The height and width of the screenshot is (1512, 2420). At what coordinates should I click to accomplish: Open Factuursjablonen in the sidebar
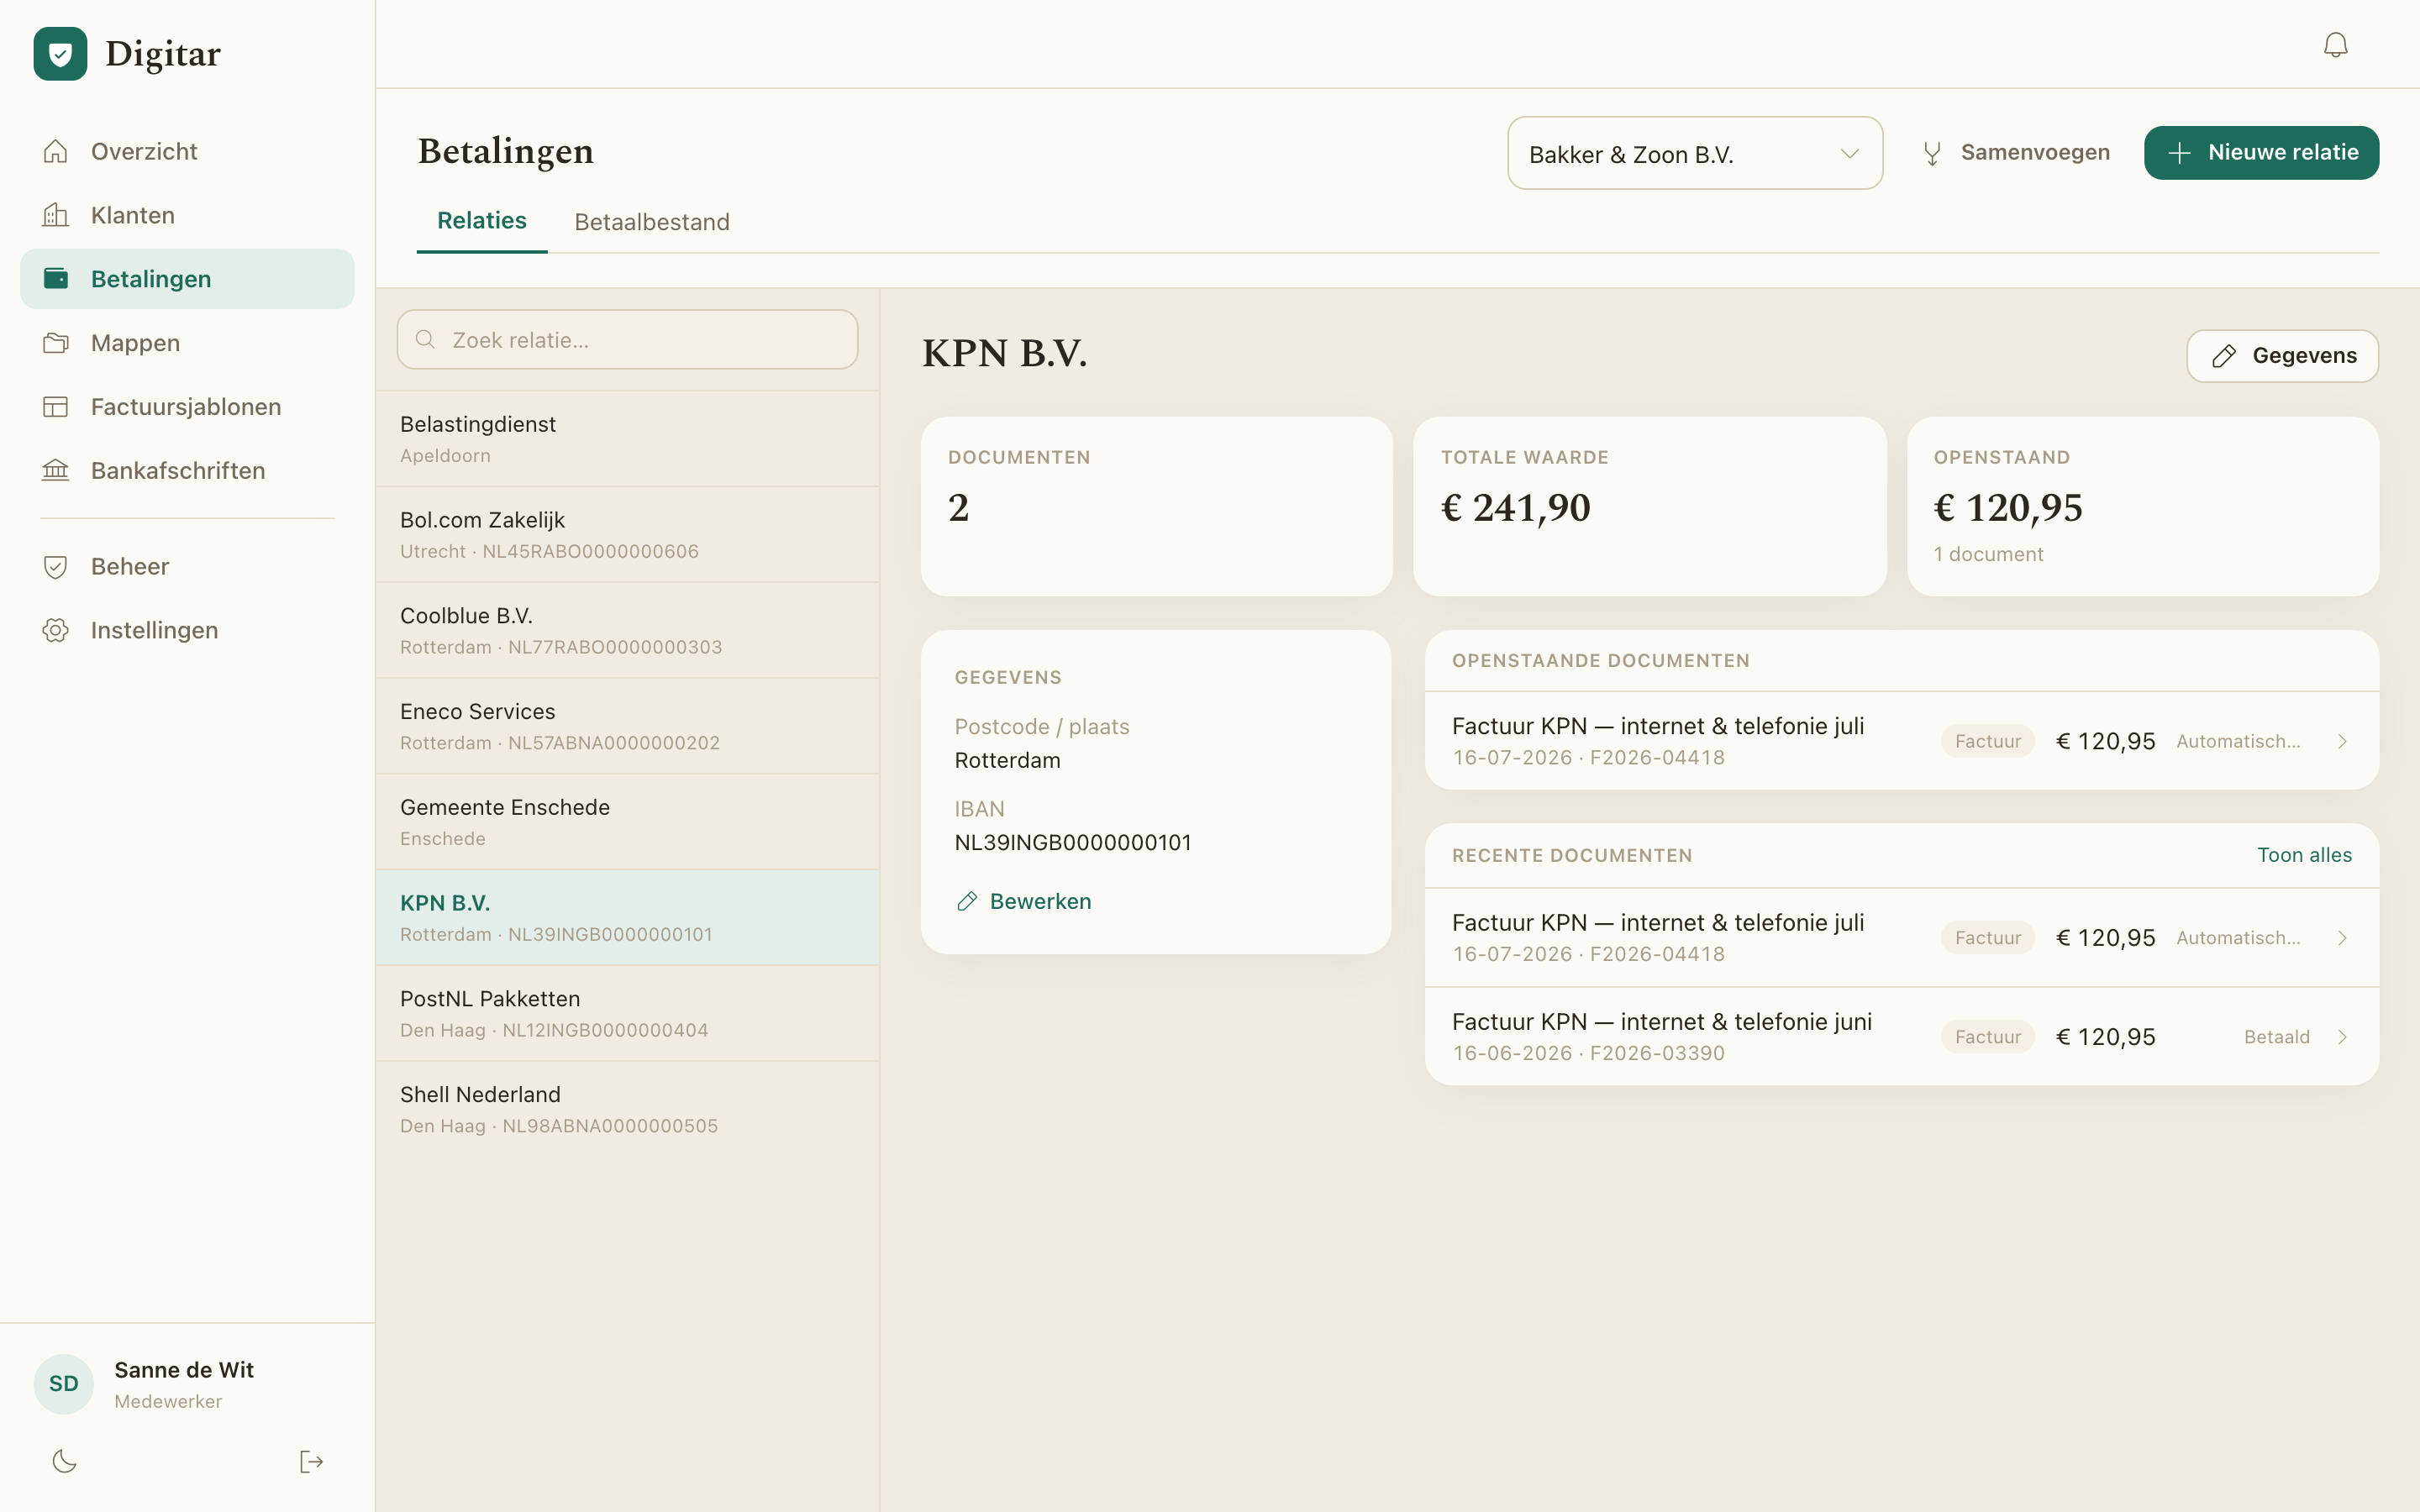[x=187, y=407]
